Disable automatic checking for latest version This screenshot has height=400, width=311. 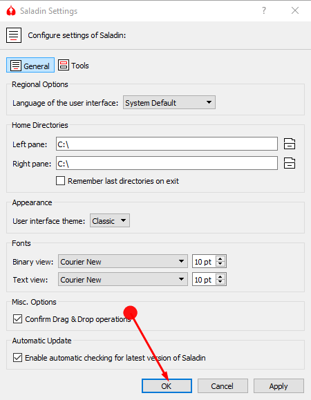17,358
